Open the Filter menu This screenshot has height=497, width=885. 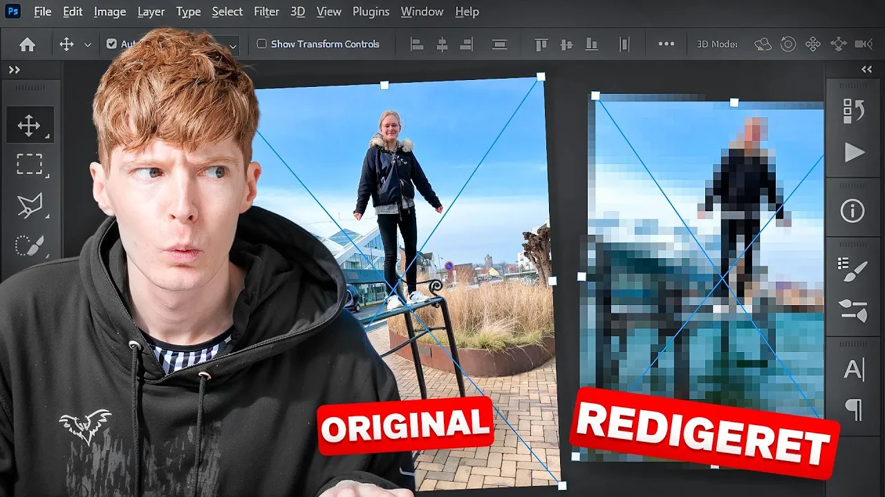click(266, 12)
